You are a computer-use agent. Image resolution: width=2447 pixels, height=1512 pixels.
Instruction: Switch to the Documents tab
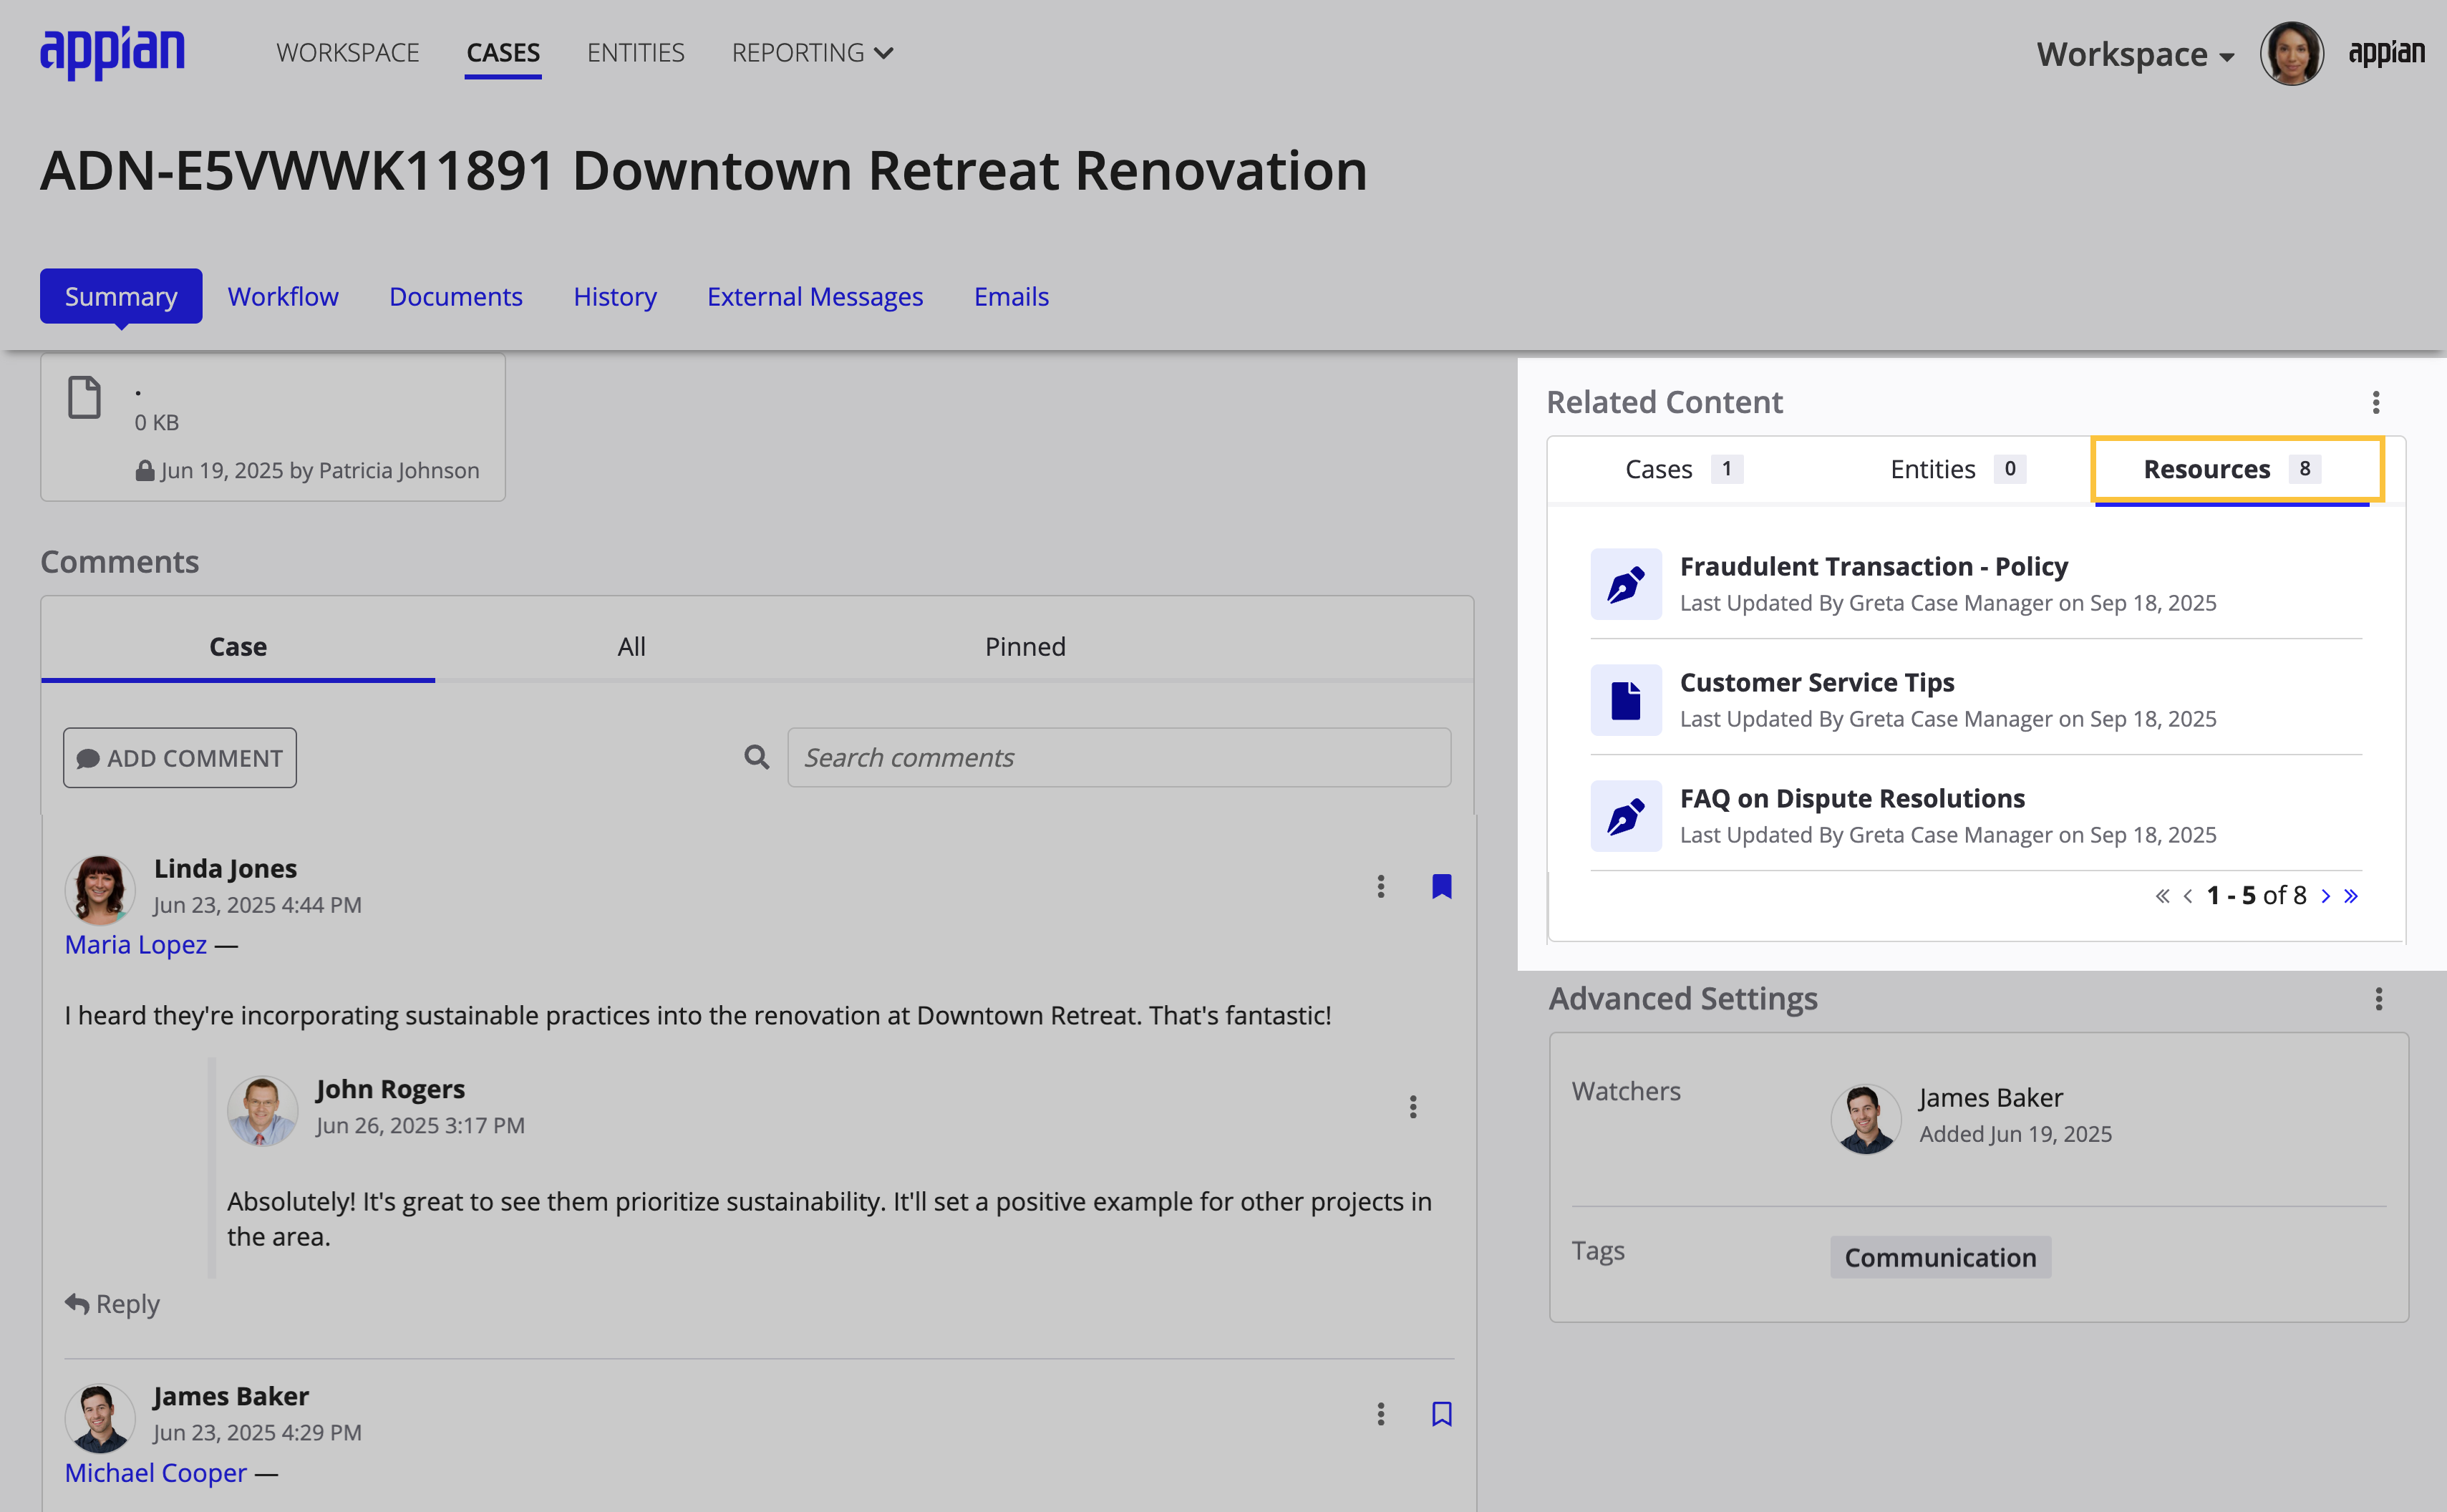pos(456,296)
